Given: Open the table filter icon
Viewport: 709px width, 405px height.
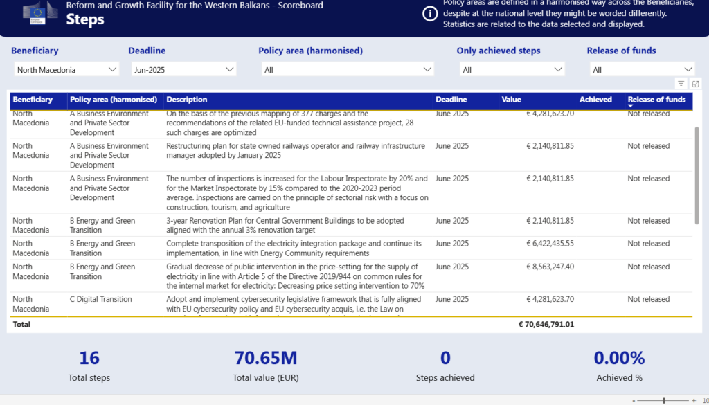Looking at the screenshot, I should [x=681, y=83].
